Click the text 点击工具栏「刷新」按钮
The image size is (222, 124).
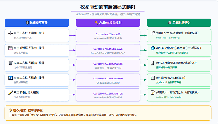point(29,78)
